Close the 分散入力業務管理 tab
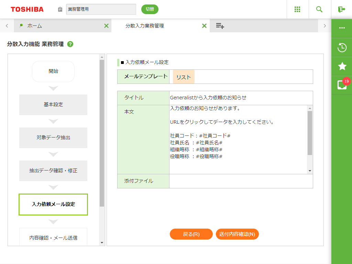 204,26
